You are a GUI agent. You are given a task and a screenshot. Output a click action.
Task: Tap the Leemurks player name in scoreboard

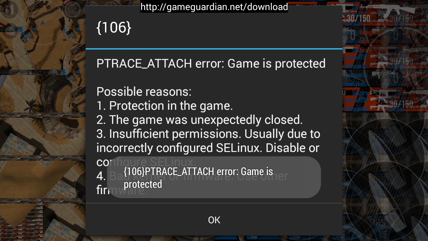coord(356,76)
